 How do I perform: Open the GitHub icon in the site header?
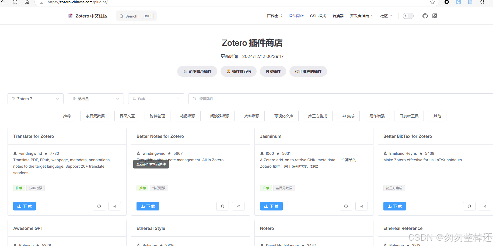click(x=425, y=16)
